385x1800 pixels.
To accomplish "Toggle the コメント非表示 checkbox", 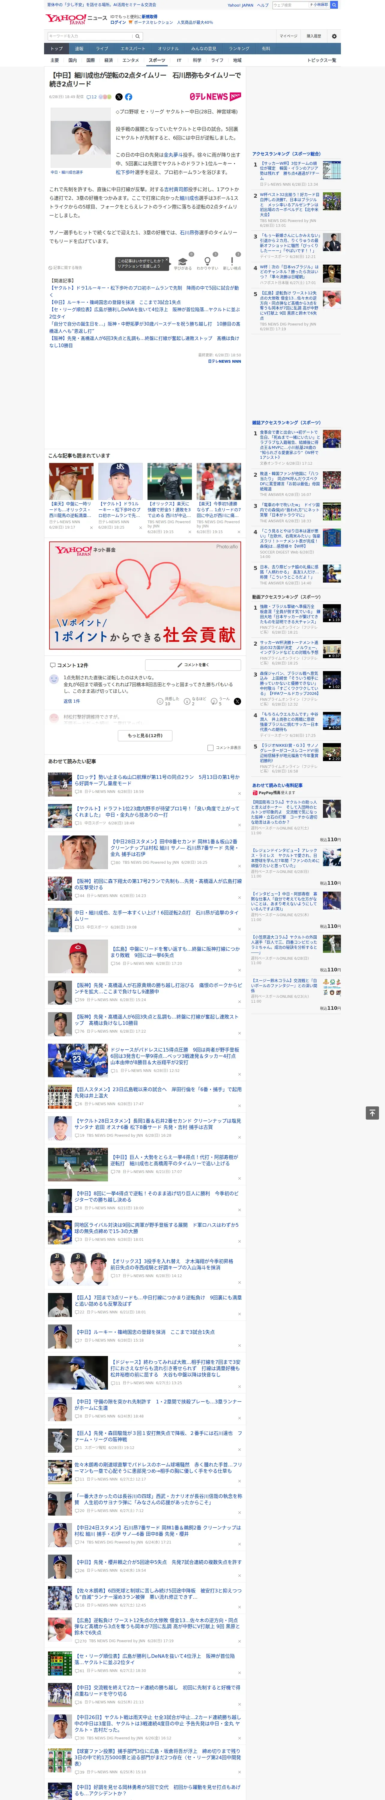I will coord(210,748).
